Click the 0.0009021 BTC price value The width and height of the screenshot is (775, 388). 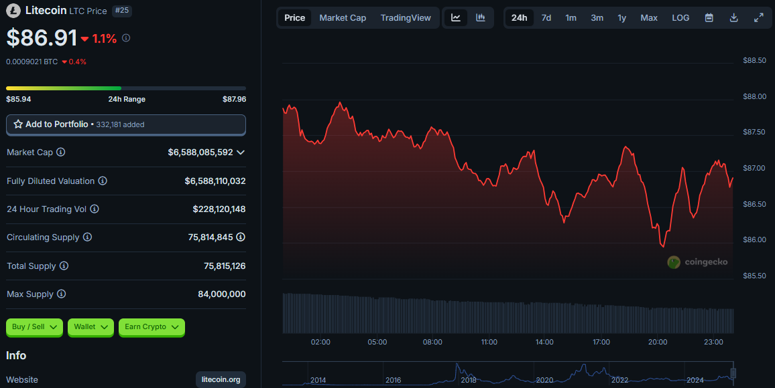(x=32, y=62)
